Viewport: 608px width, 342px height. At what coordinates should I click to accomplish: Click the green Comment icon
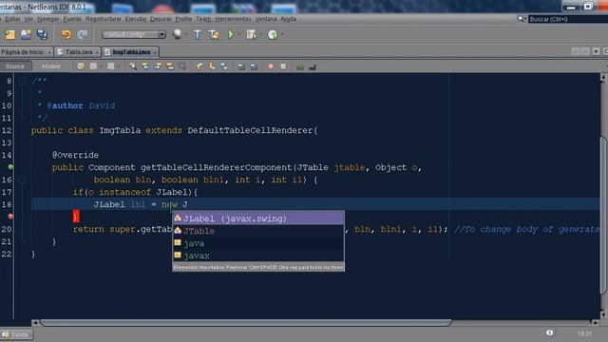click(300, 66)
